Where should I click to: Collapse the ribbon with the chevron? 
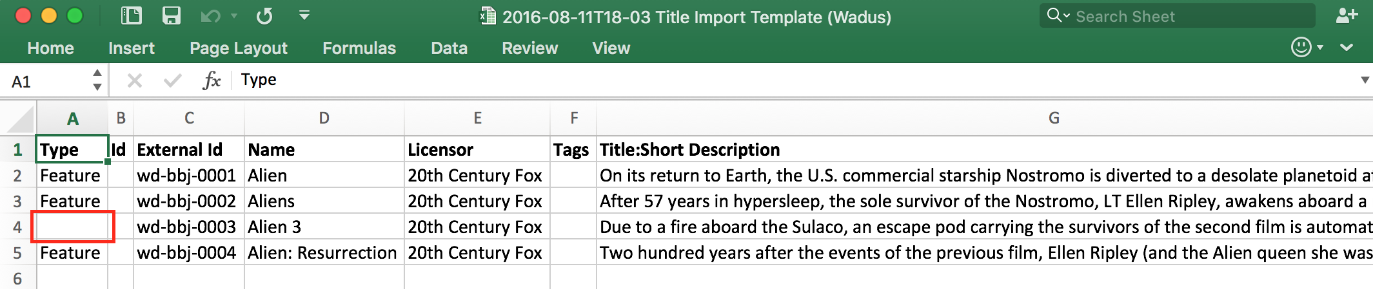click(x=1347, y=47)
